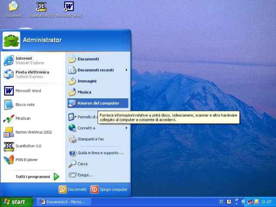Image resolution: width=276 pixels, height=207 pixels.
Task: Select Risorse del computer
Action: tap(98, 103)
